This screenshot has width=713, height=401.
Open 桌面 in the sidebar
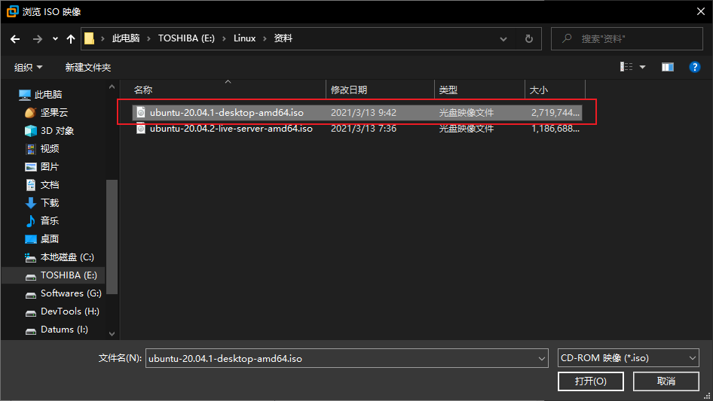coord(42,239)
